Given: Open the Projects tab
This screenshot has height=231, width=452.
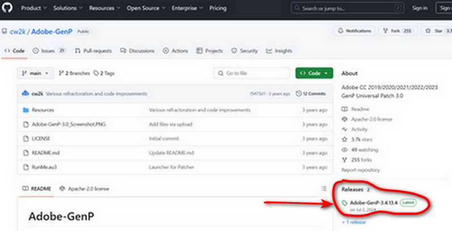Looking at the screenshot, I should point(210,51).
